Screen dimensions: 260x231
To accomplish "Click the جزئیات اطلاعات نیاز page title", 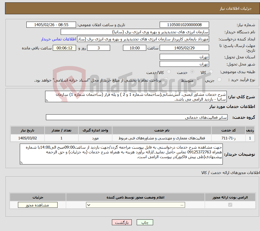I will click(236, 8).
